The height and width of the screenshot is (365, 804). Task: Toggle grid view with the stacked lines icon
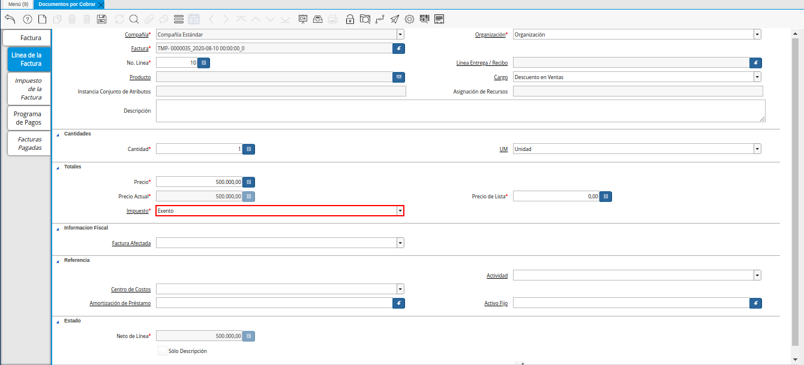tap(179, 19)
